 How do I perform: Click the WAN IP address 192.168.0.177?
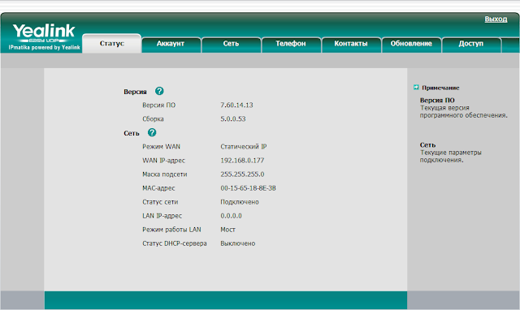242,161
